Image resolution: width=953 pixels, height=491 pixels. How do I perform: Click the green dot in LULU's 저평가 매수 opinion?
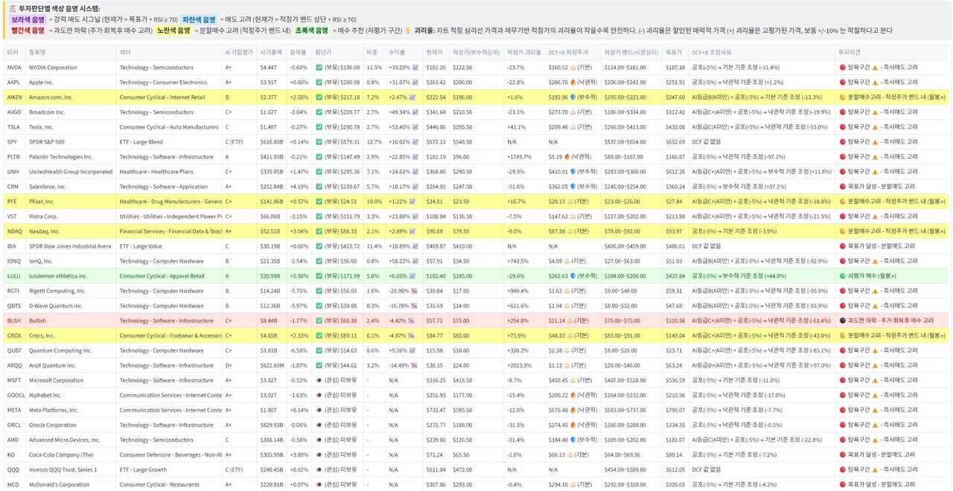843,276
